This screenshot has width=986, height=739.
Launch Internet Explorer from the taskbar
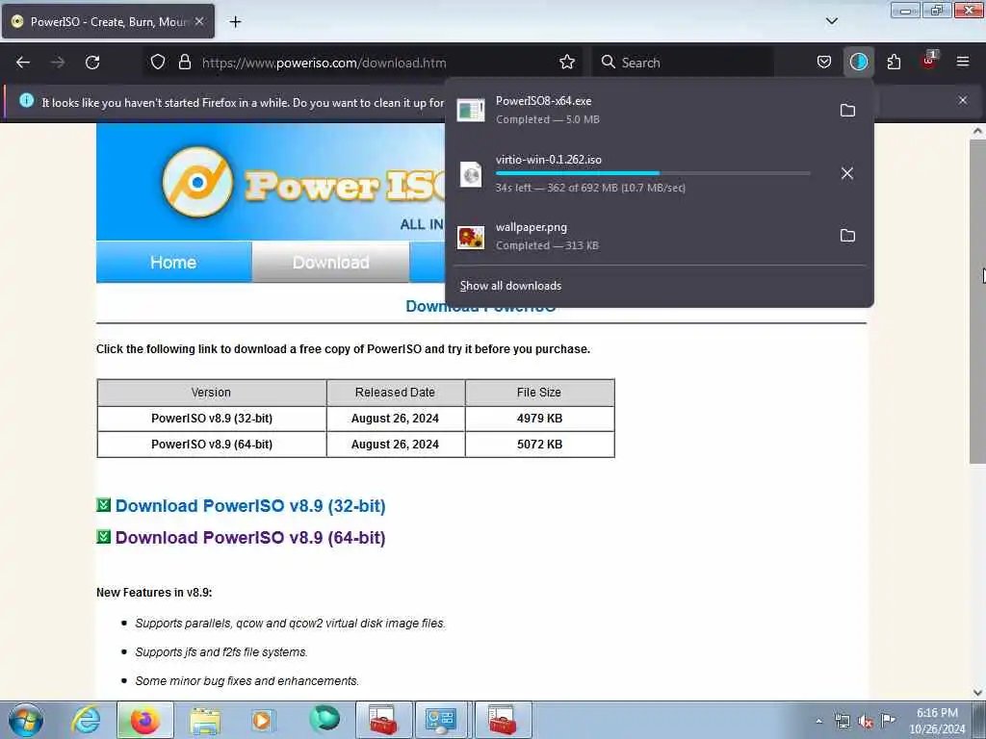pos(86,720)
